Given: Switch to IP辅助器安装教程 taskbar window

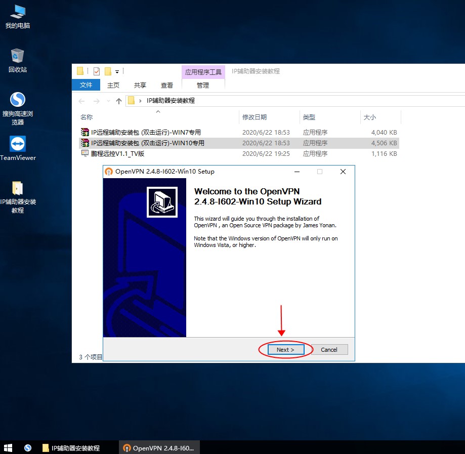Looking at the screenshot, I should [x=71, y=448].
